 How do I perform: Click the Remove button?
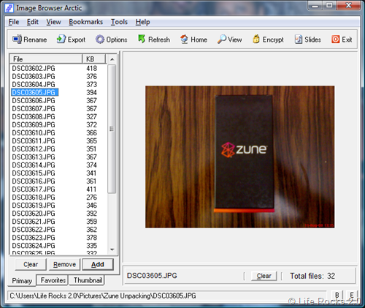click(64, 264)
